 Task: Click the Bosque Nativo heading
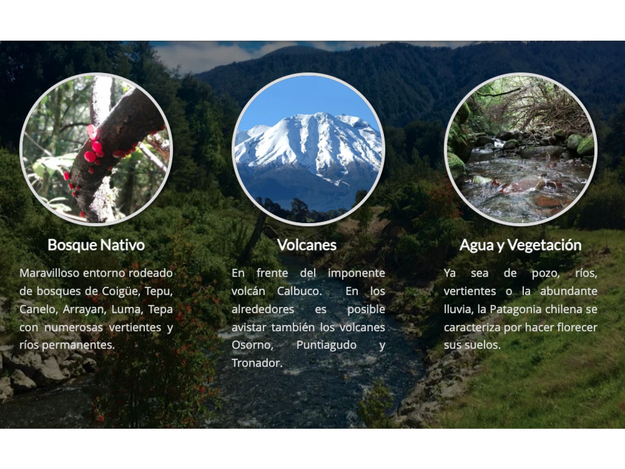(x=96, y=245)
